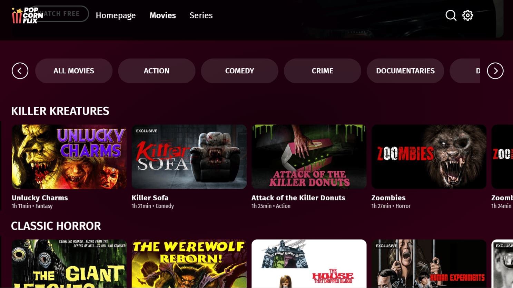Choose the CRIME genre pill
Image resolution: width=513 pixels, height=288 pixels.
pyautogui.click(x=323, y=71)
